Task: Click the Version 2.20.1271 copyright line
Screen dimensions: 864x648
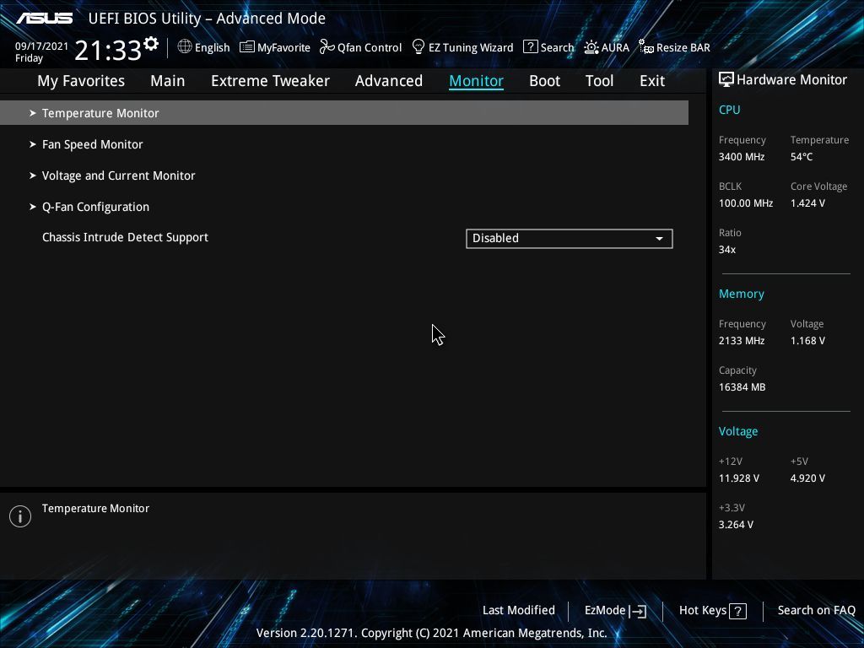Action: pyautogui.click(x=431, y=633)
